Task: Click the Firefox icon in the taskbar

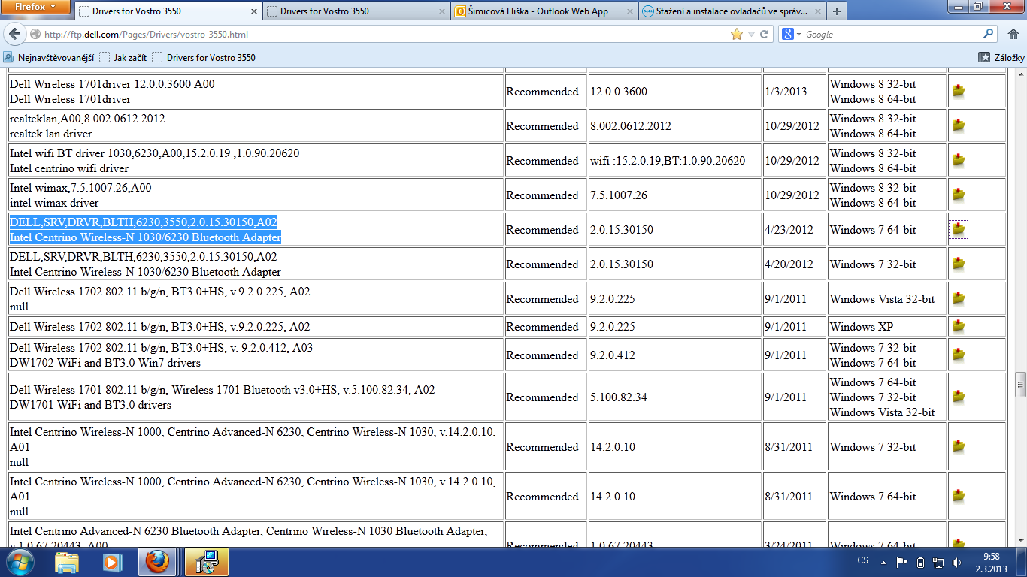Action: pos(157,562)
